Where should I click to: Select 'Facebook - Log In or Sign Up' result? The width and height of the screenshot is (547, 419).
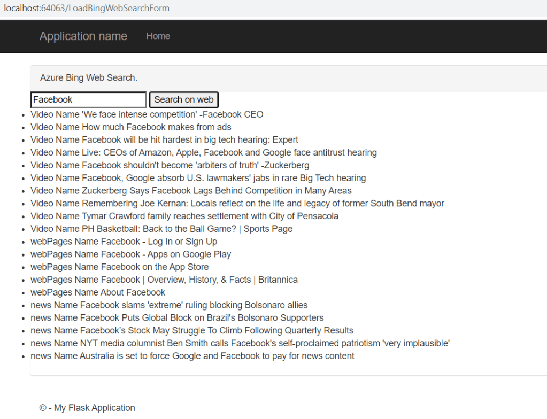coord(124,242)
